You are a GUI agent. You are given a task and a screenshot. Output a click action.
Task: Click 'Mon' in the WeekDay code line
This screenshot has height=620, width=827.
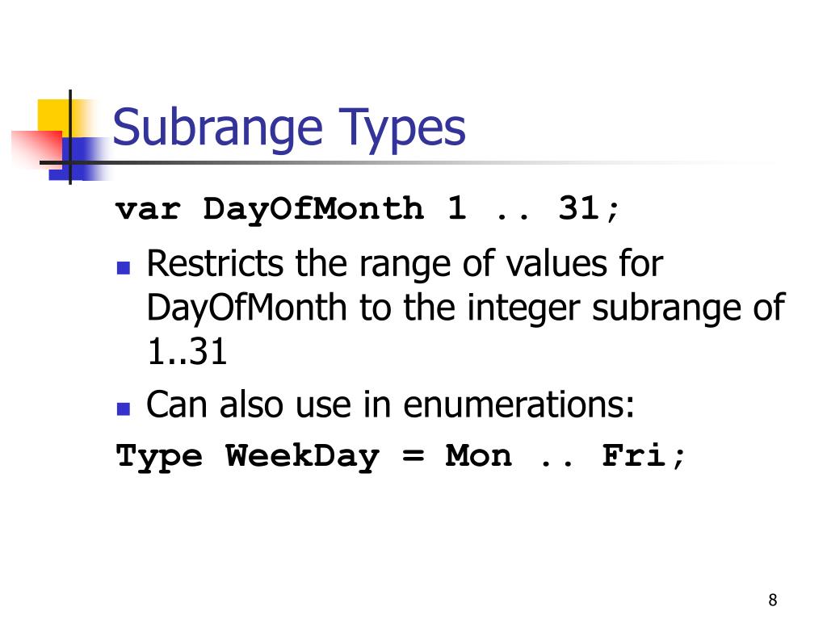(478, 455)
